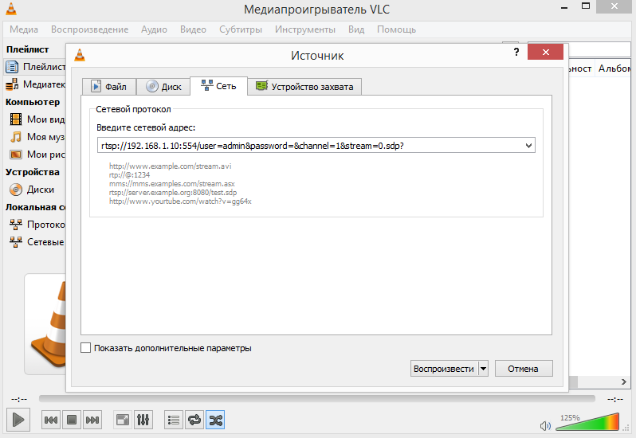Image resolution: width=636 pixels, height=438 pixels.
Task: Open the Воспроизвести dropdown arrow
Action: [x=483, y=369]
